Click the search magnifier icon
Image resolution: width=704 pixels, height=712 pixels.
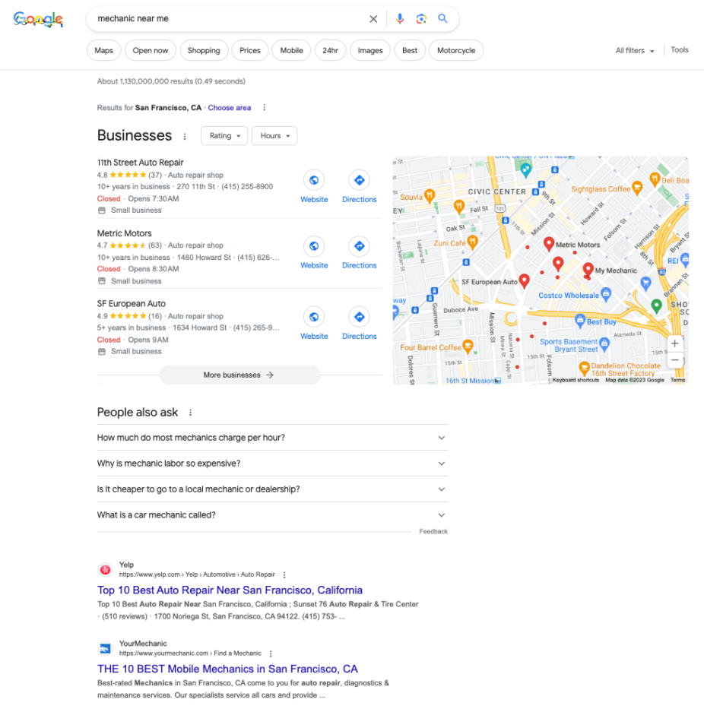click(443, 18)
